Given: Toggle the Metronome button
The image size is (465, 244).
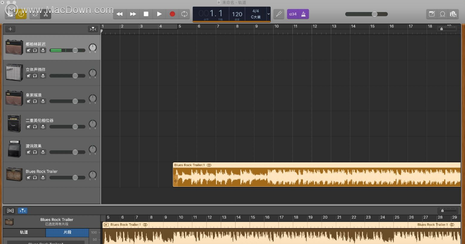Looking at the screenshot, I should [303, 14].
